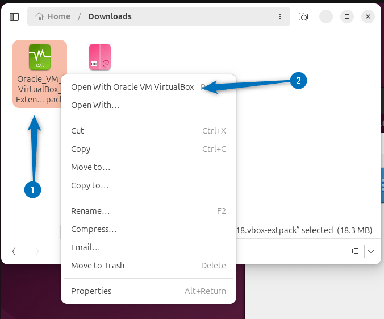This screenshot has height=319, width=384.
Task: Switch to list view icon
Action: point(355,251)
